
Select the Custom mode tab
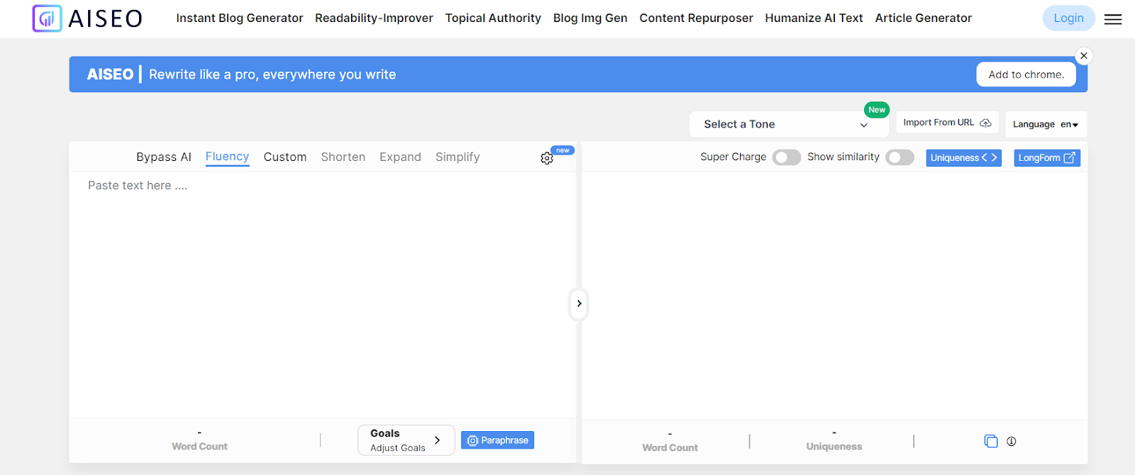click(x=285, y=157)
